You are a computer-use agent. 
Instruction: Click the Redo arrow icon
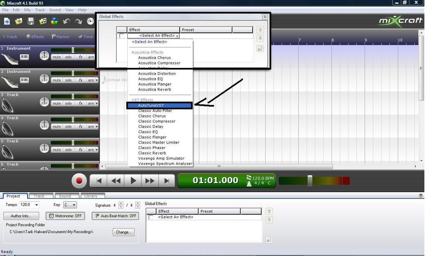tap(78, 21)
